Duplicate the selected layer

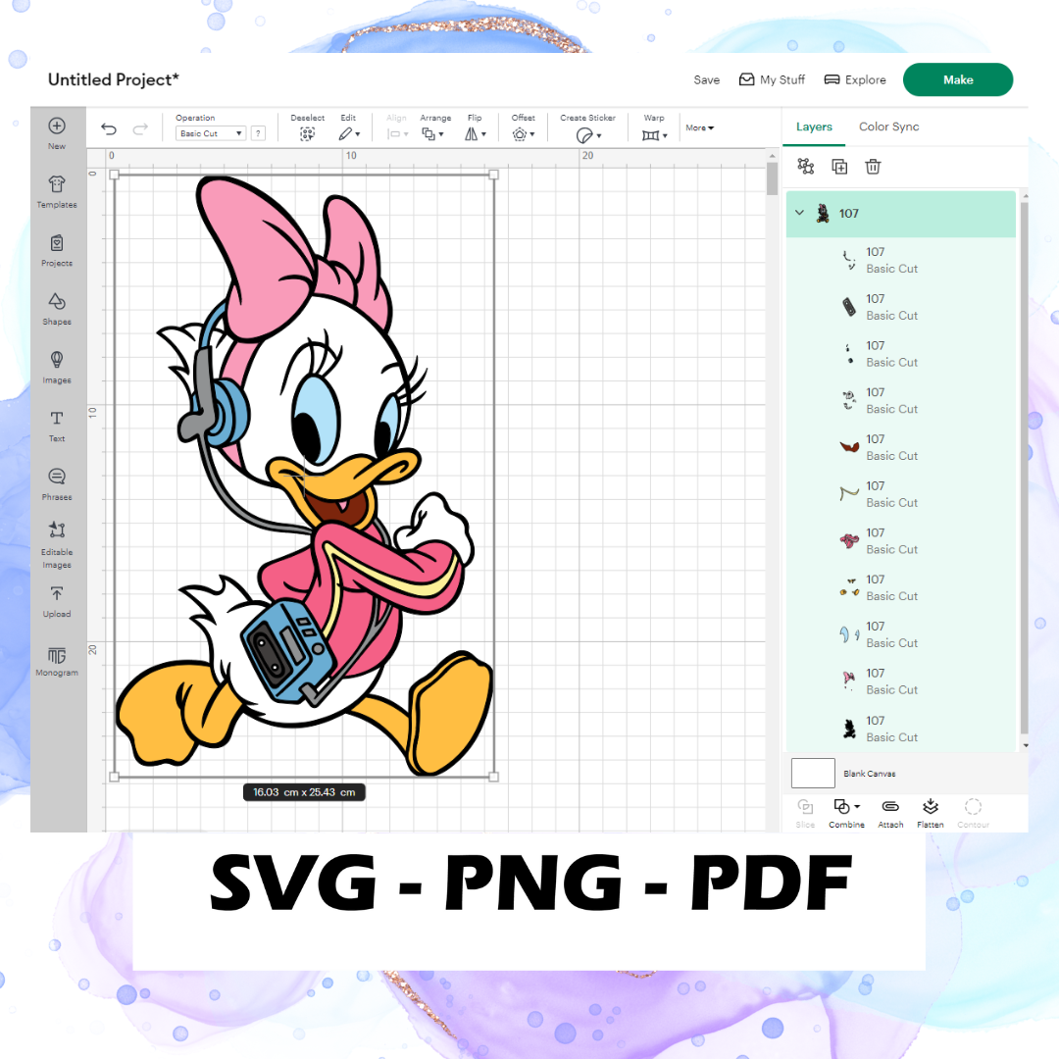point(839,167)
